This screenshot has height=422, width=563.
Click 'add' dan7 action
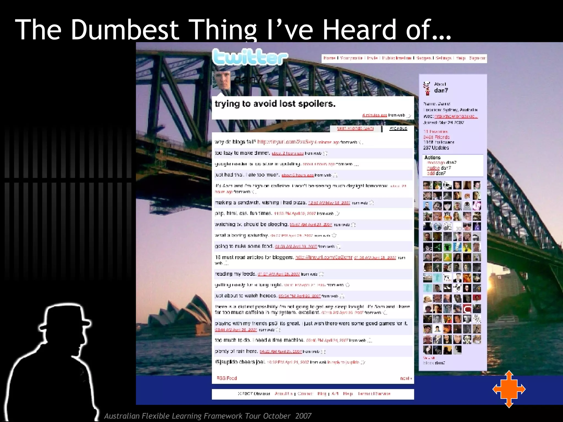tap(430, 173)
